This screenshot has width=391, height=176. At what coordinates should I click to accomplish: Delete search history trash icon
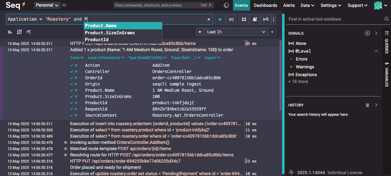coord(368,105)
